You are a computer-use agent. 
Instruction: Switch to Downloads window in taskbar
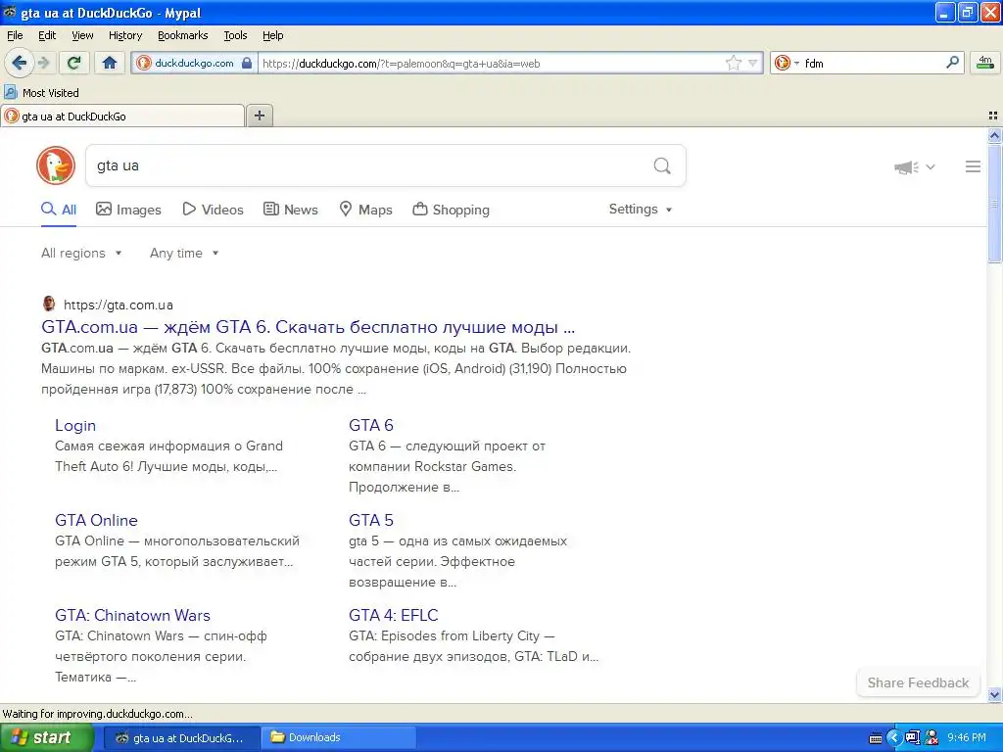(338, 737)
